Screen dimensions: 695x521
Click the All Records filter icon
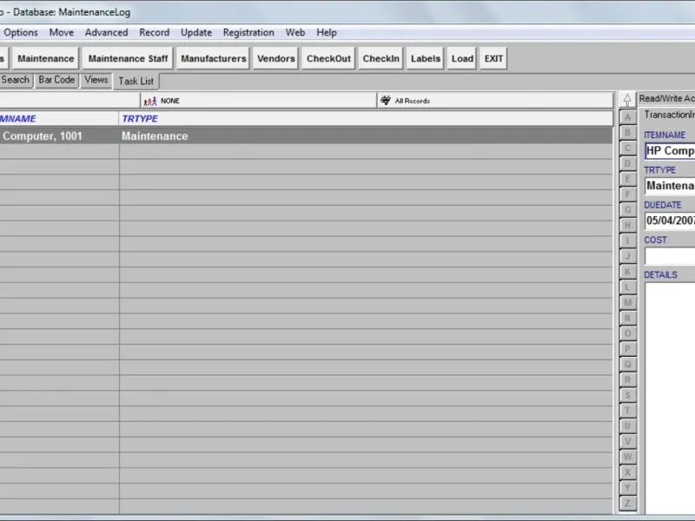386,101
